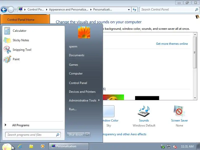Click the Shut down button
Image resolution: width=200 pixels, height=150 pixels.
coord(75,135)
